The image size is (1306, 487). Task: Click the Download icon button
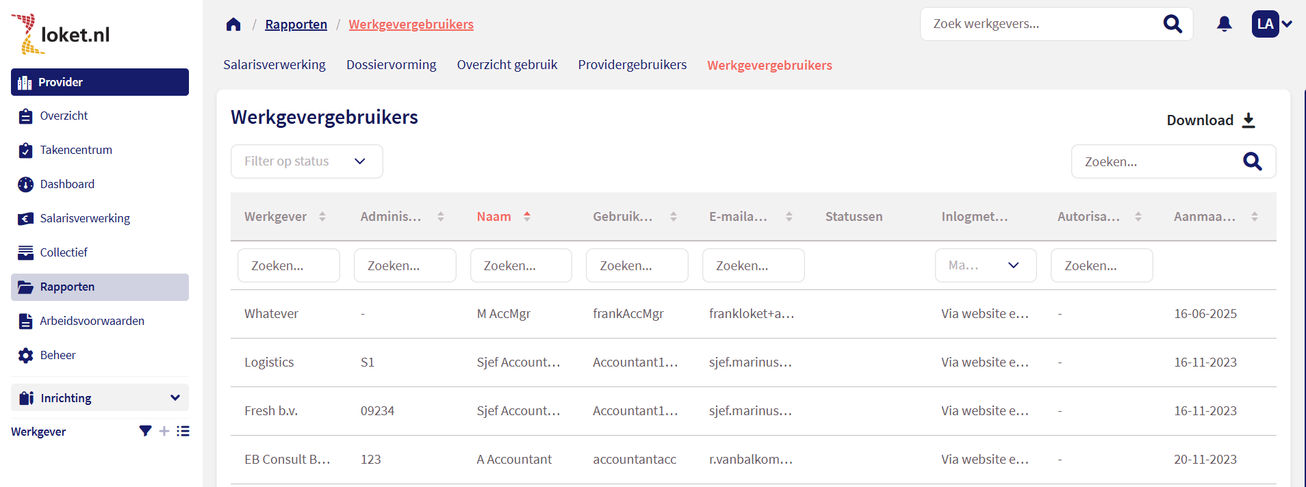click(x=1249, y=120)
